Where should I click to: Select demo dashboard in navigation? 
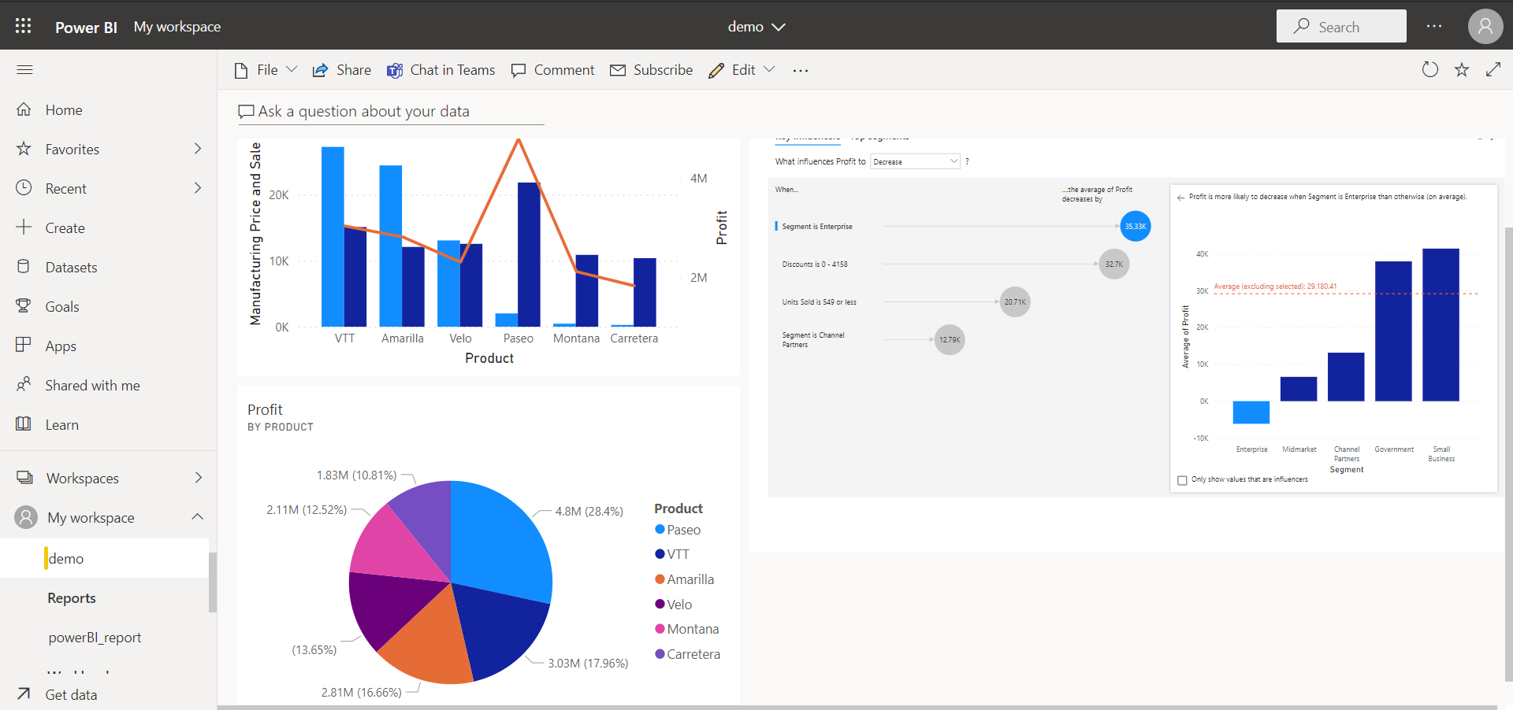click(x=104, y=558)
